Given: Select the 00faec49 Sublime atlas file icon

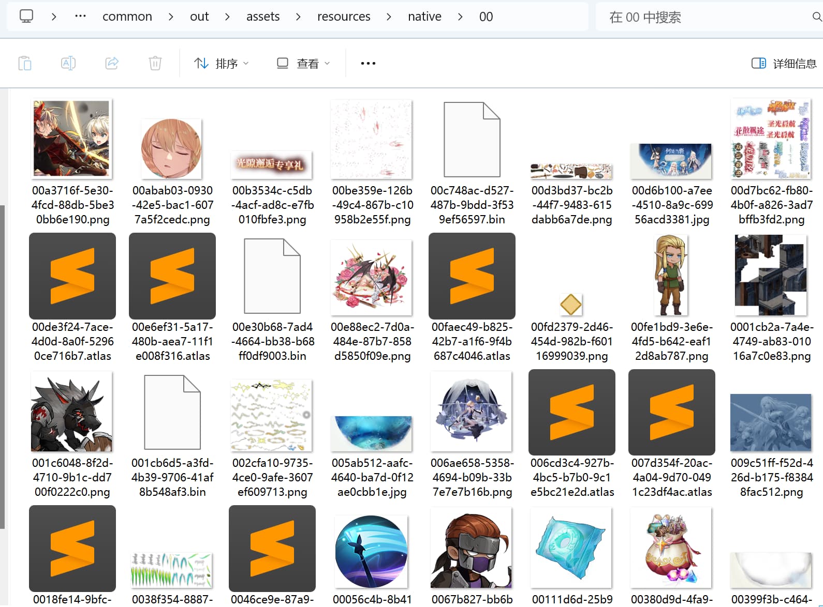Looking at the screenshot, I should coord(472,276).
